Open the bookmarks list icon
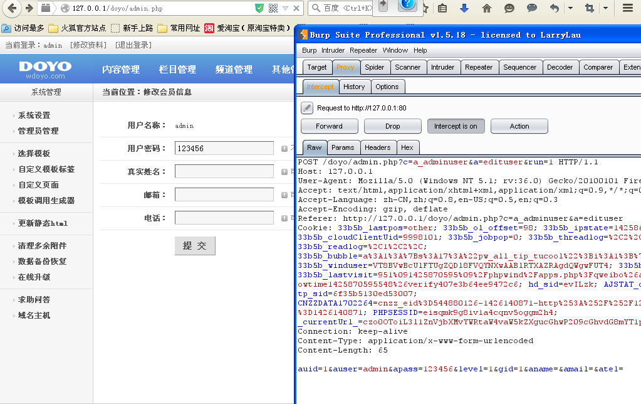The image size is (641, 404). tap(442, 8)
